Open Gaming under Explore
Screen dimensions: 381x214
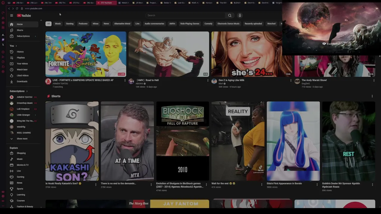pos(23,177)
